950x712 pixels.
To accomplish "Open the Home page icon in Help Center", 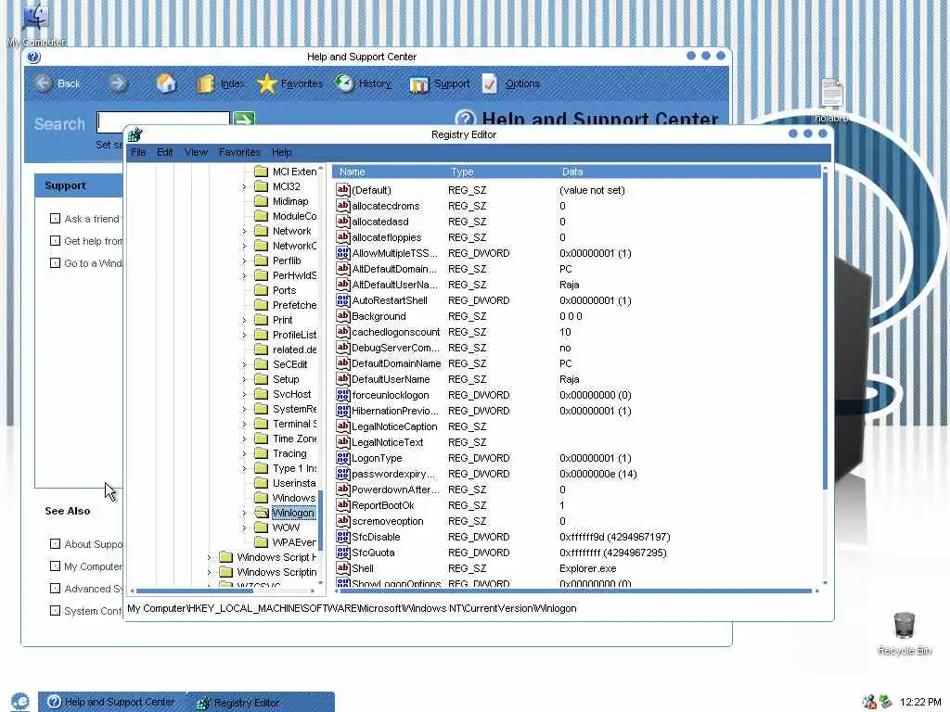I will (166, 83).
